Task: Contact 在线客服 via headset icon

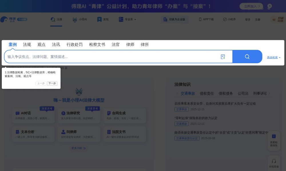Action: (x=274, y=161)
